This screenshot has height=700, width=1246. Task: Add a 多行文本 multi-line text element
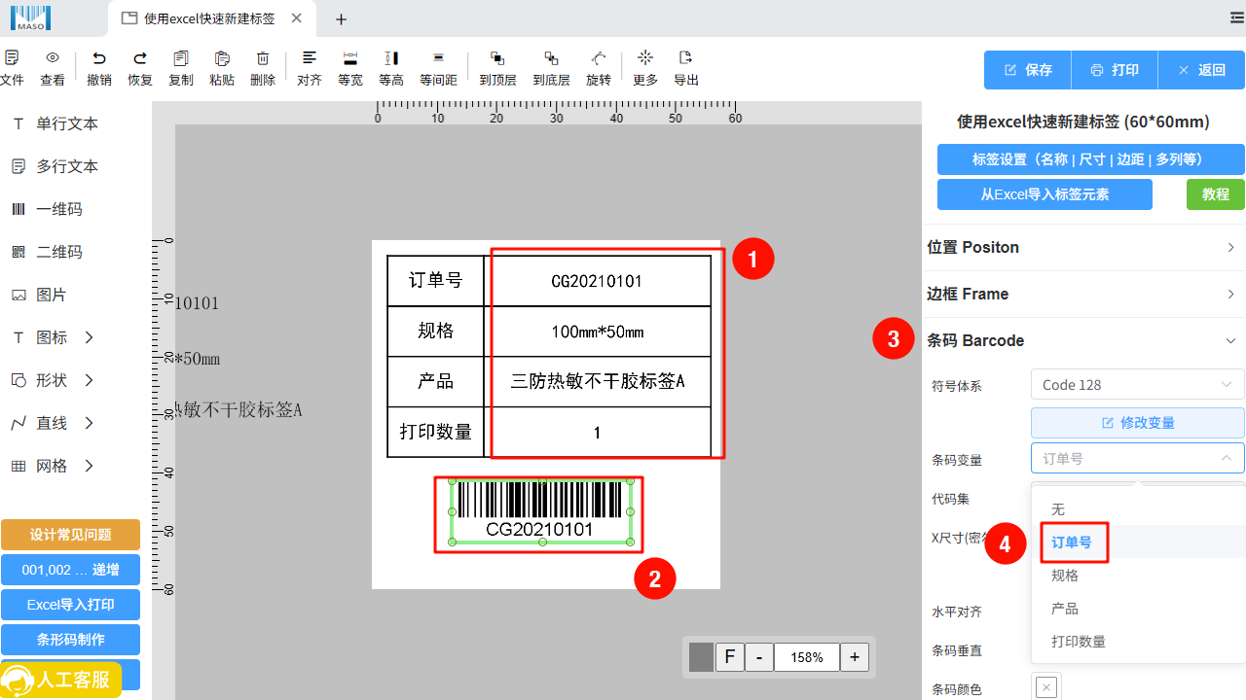55,166
